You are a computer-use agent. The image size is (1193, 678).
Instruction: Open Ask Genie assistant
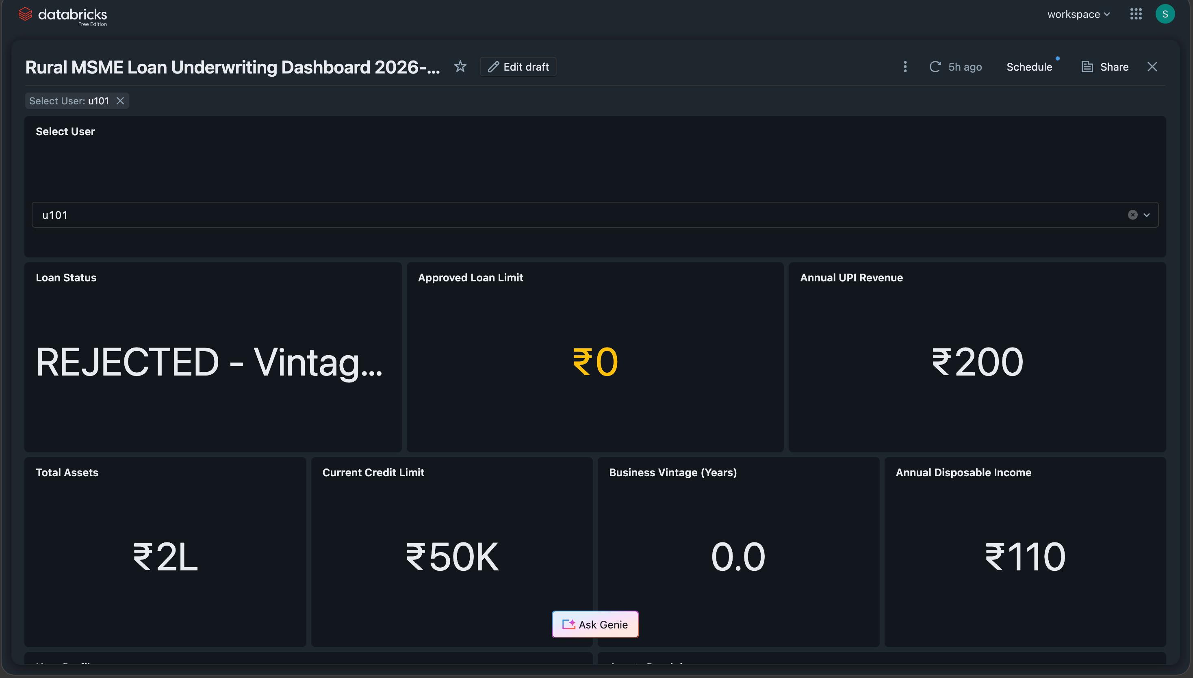[x=595, y=624]
